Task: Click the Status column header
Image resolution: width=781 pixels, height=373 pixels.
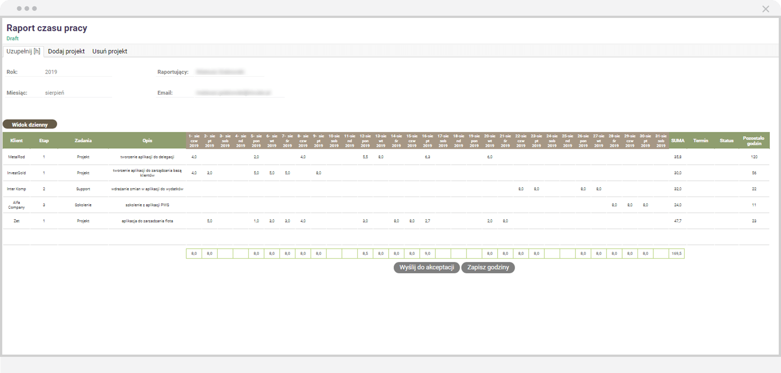Action: point(726,140)
